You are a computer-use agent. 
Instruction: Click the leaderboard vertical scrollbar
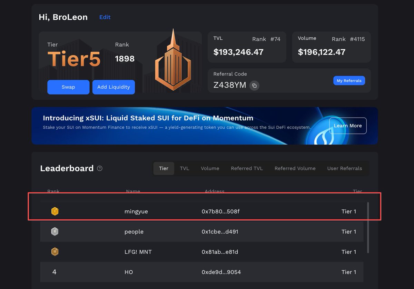pyautogui.click(x=368, y=227)
